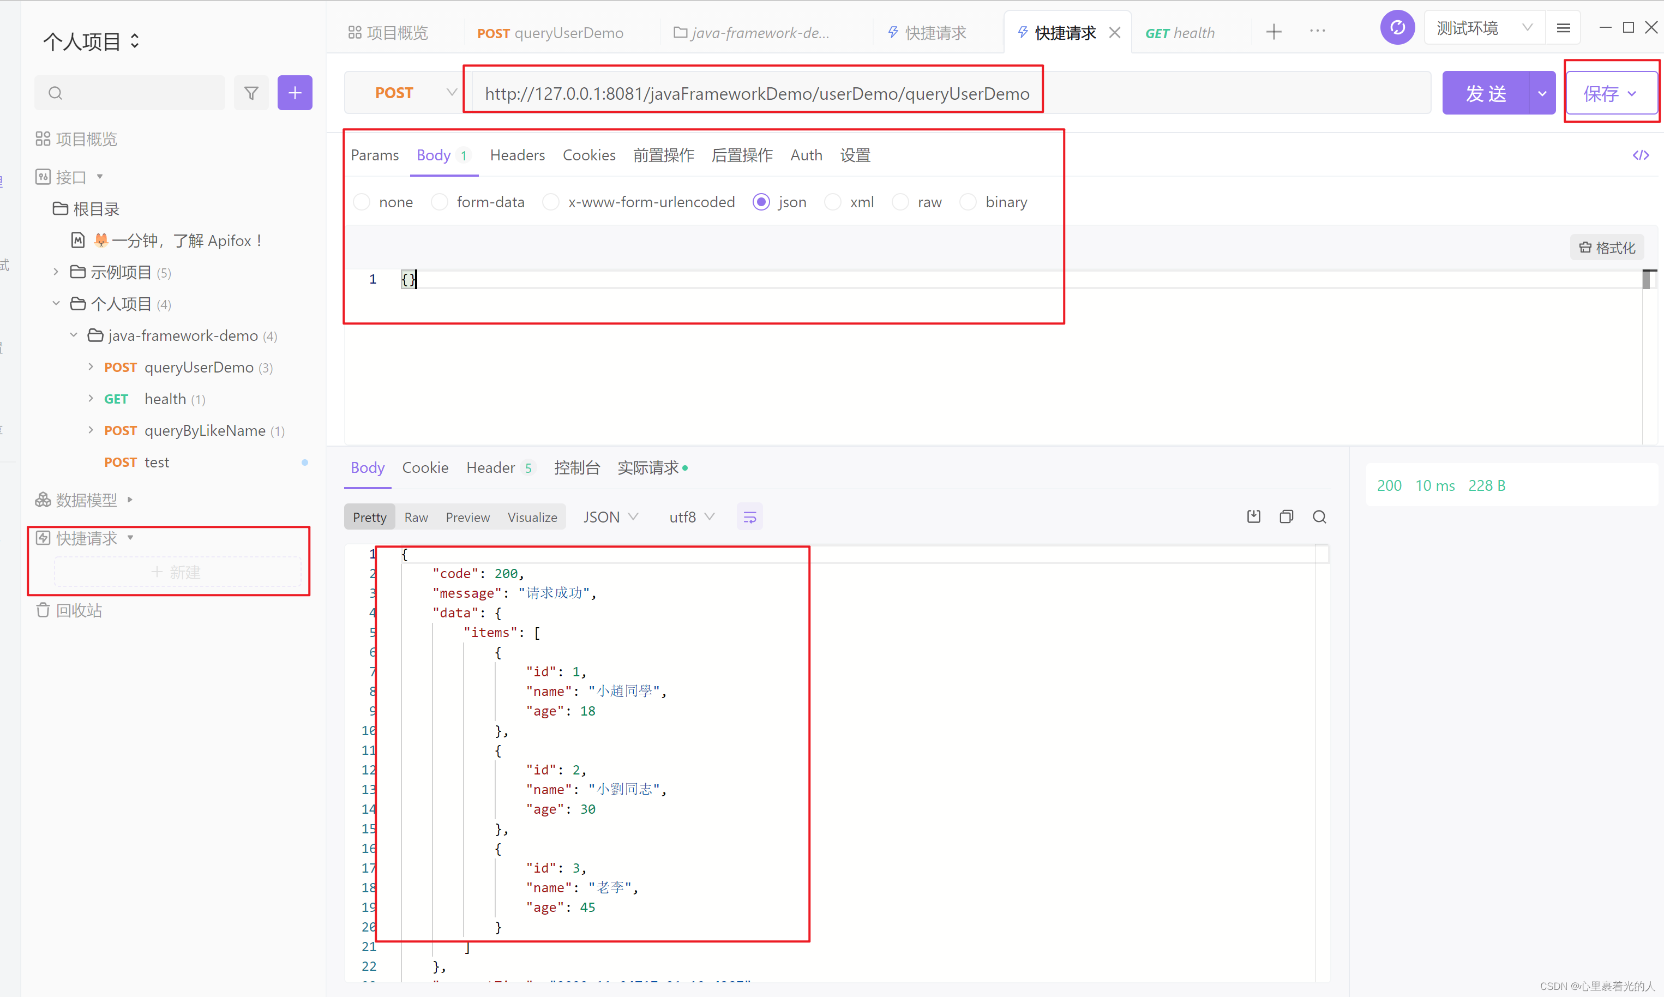Viewport: 1664px width, 997px height.
Task: Switch response view to Raw
Action: [416, 517]
